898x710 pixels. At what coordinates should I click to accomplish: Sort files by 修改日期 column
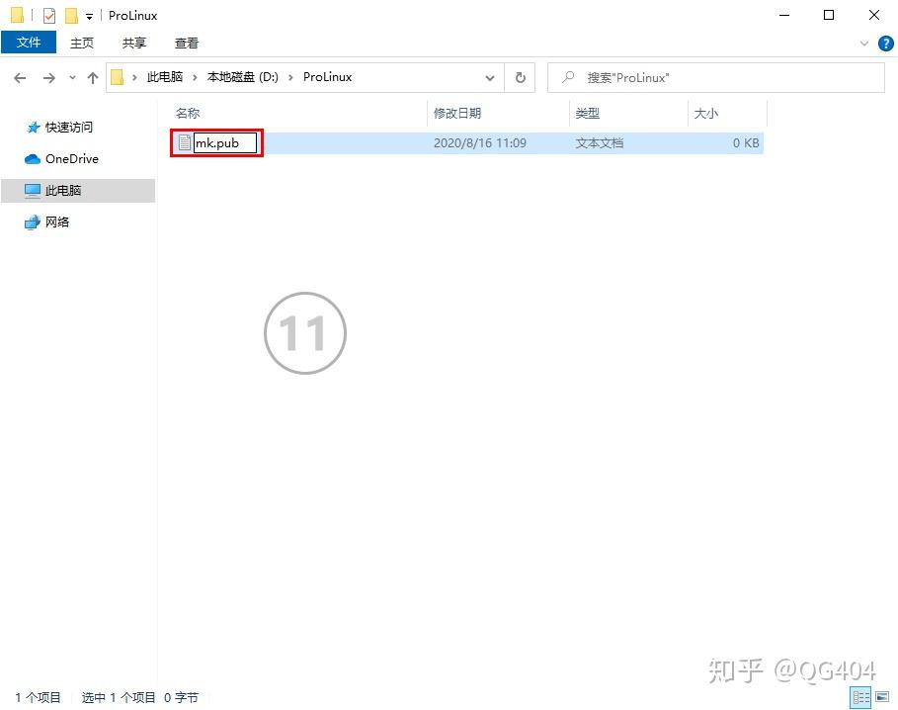point(457,114)
